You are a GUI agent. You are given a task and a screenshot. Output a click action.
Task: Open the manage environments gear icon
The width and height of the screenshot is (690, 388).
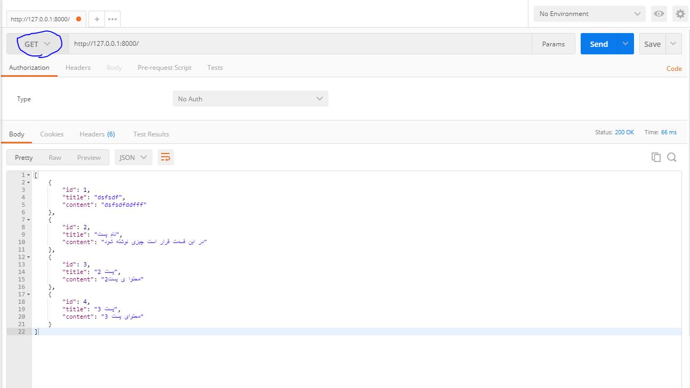[680, 14]
